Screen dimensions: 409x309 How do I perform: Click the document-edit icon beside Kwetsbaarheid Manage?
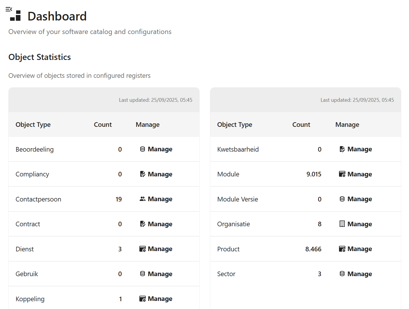coord(342,149)
